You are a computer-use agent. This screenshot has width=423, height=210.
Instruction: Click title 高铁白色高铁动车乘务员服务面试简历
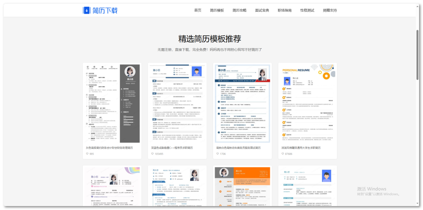[239, 148]
